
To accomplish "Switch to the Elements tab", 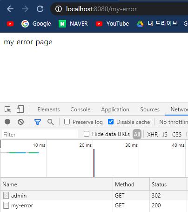I will (48, 109).
